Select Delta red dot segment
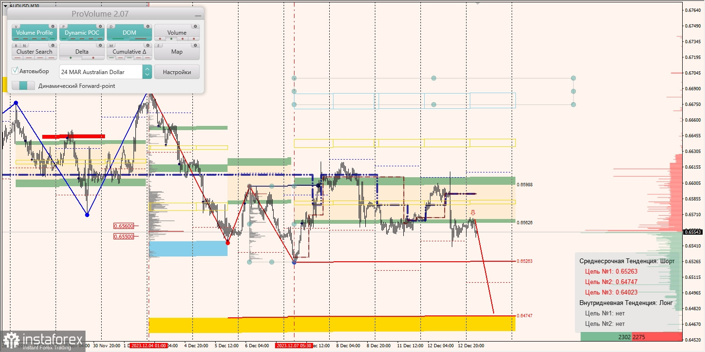This screenshot has height=352, width=705. point(93,58)
